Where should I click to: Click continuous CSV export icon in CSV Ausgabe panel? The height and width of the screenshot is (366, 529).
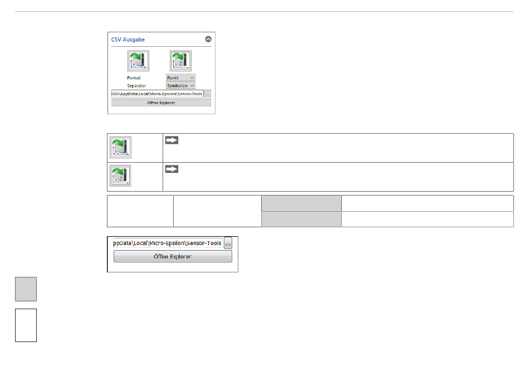coord(138,61)
